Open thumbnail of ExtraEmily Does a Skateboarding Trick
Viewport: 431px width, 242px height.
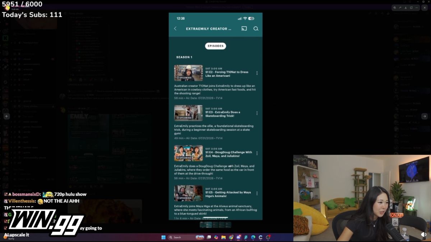(x=189, y=113)
